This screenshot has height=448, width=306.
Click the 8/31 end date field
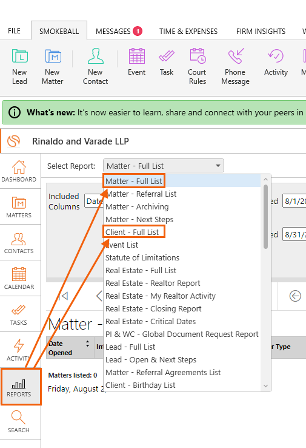(294, 234)
